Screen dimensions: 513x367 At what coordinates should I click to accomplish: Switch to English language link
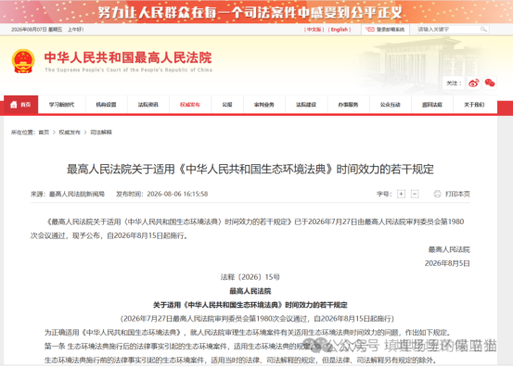(340, 30)
